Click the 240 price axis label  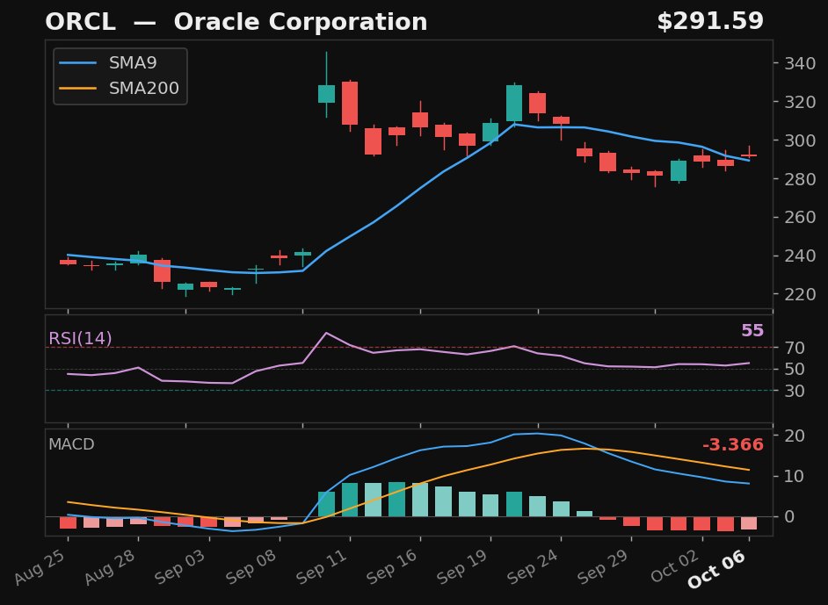tap(800, 256)
